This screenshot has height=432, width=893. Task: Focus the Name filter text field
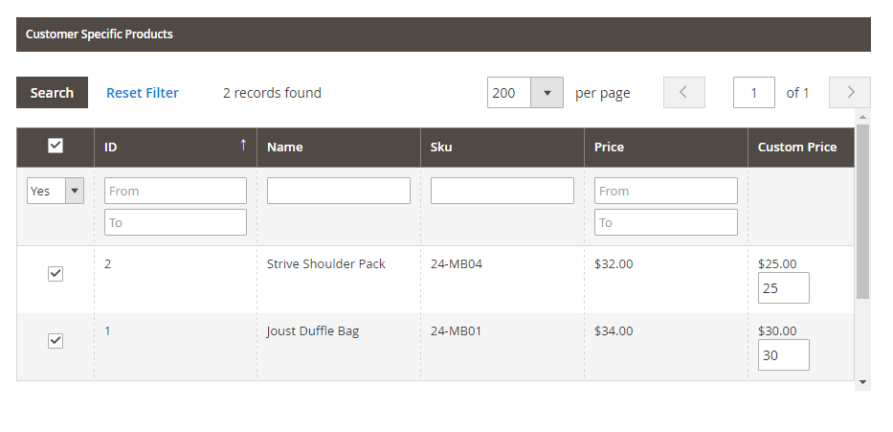[x=338, y=191]
